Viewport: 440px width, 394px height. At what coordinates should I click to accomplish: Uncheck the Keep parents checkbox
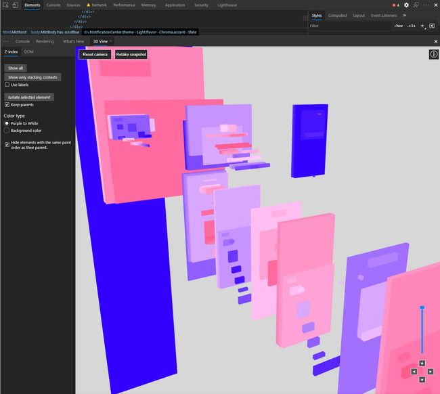click(7, 105)
